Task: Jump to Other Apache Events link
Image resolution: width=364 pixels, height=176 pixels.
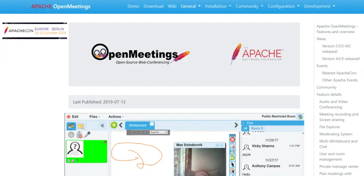Action: (340, 80)
